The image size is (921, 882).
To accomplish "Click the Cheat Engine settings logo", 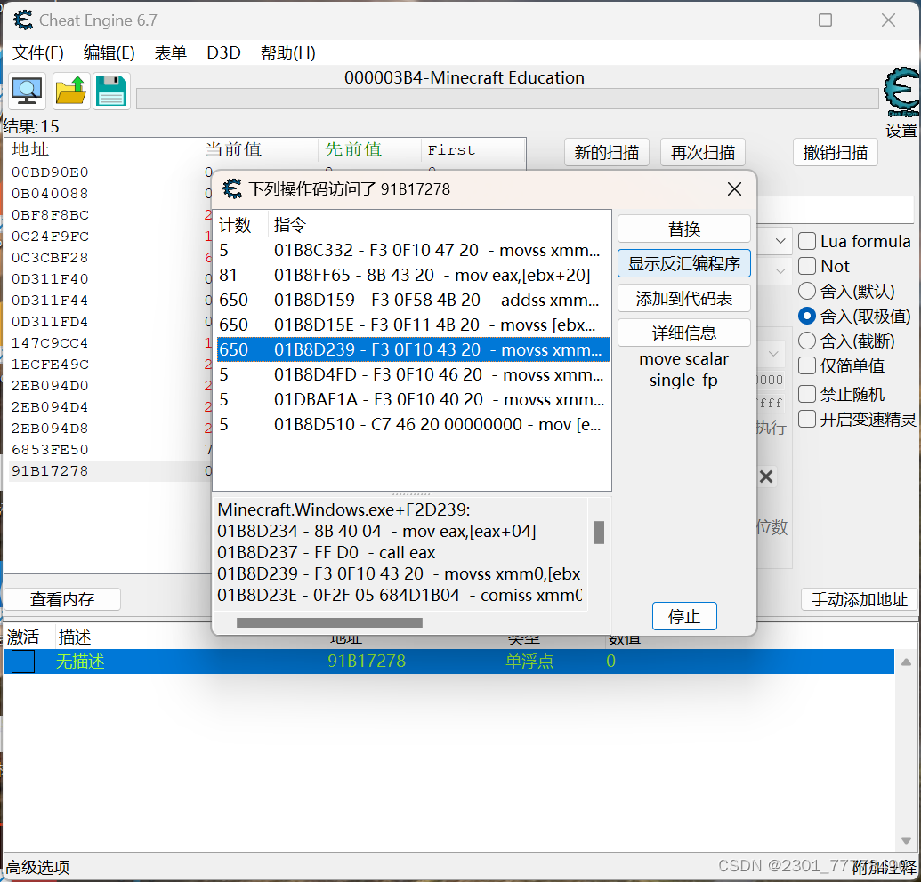I will [x=901, y=92].
